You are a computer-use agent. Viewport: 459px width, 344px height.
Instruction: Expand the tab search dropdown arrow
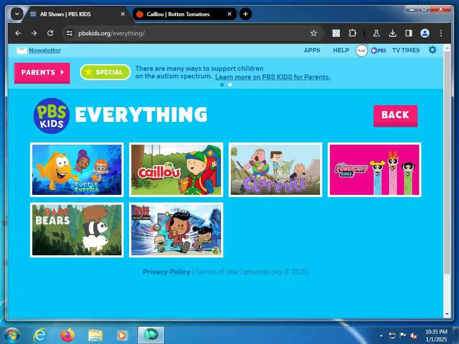click(x=17, y=14)
